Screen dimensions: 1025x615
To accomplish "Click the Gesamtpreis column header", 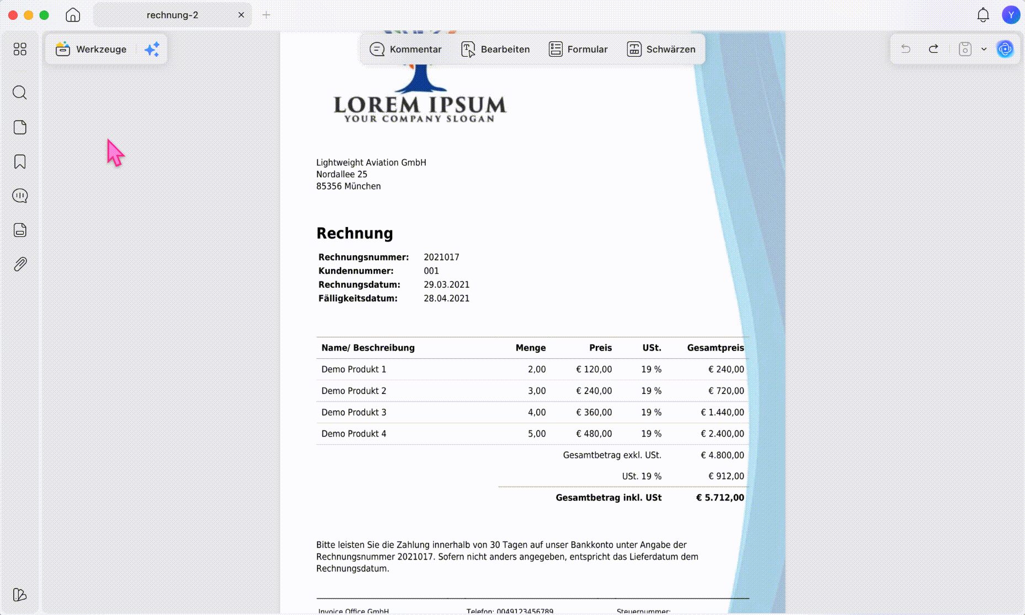I will [716, 348].
